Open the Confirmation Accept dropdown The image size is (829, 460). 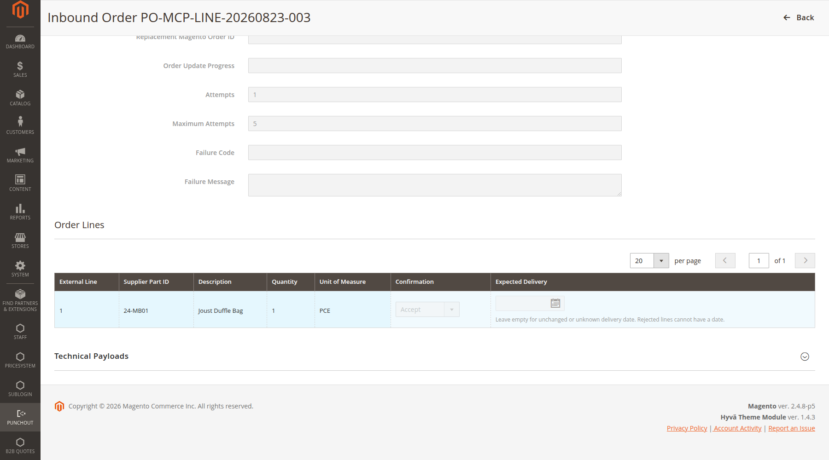pyautogui.click(x=427, y=310)
